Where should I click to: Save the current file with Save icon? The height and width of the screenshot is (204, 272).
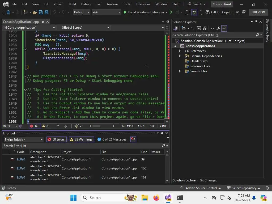[x=41, y=12]
